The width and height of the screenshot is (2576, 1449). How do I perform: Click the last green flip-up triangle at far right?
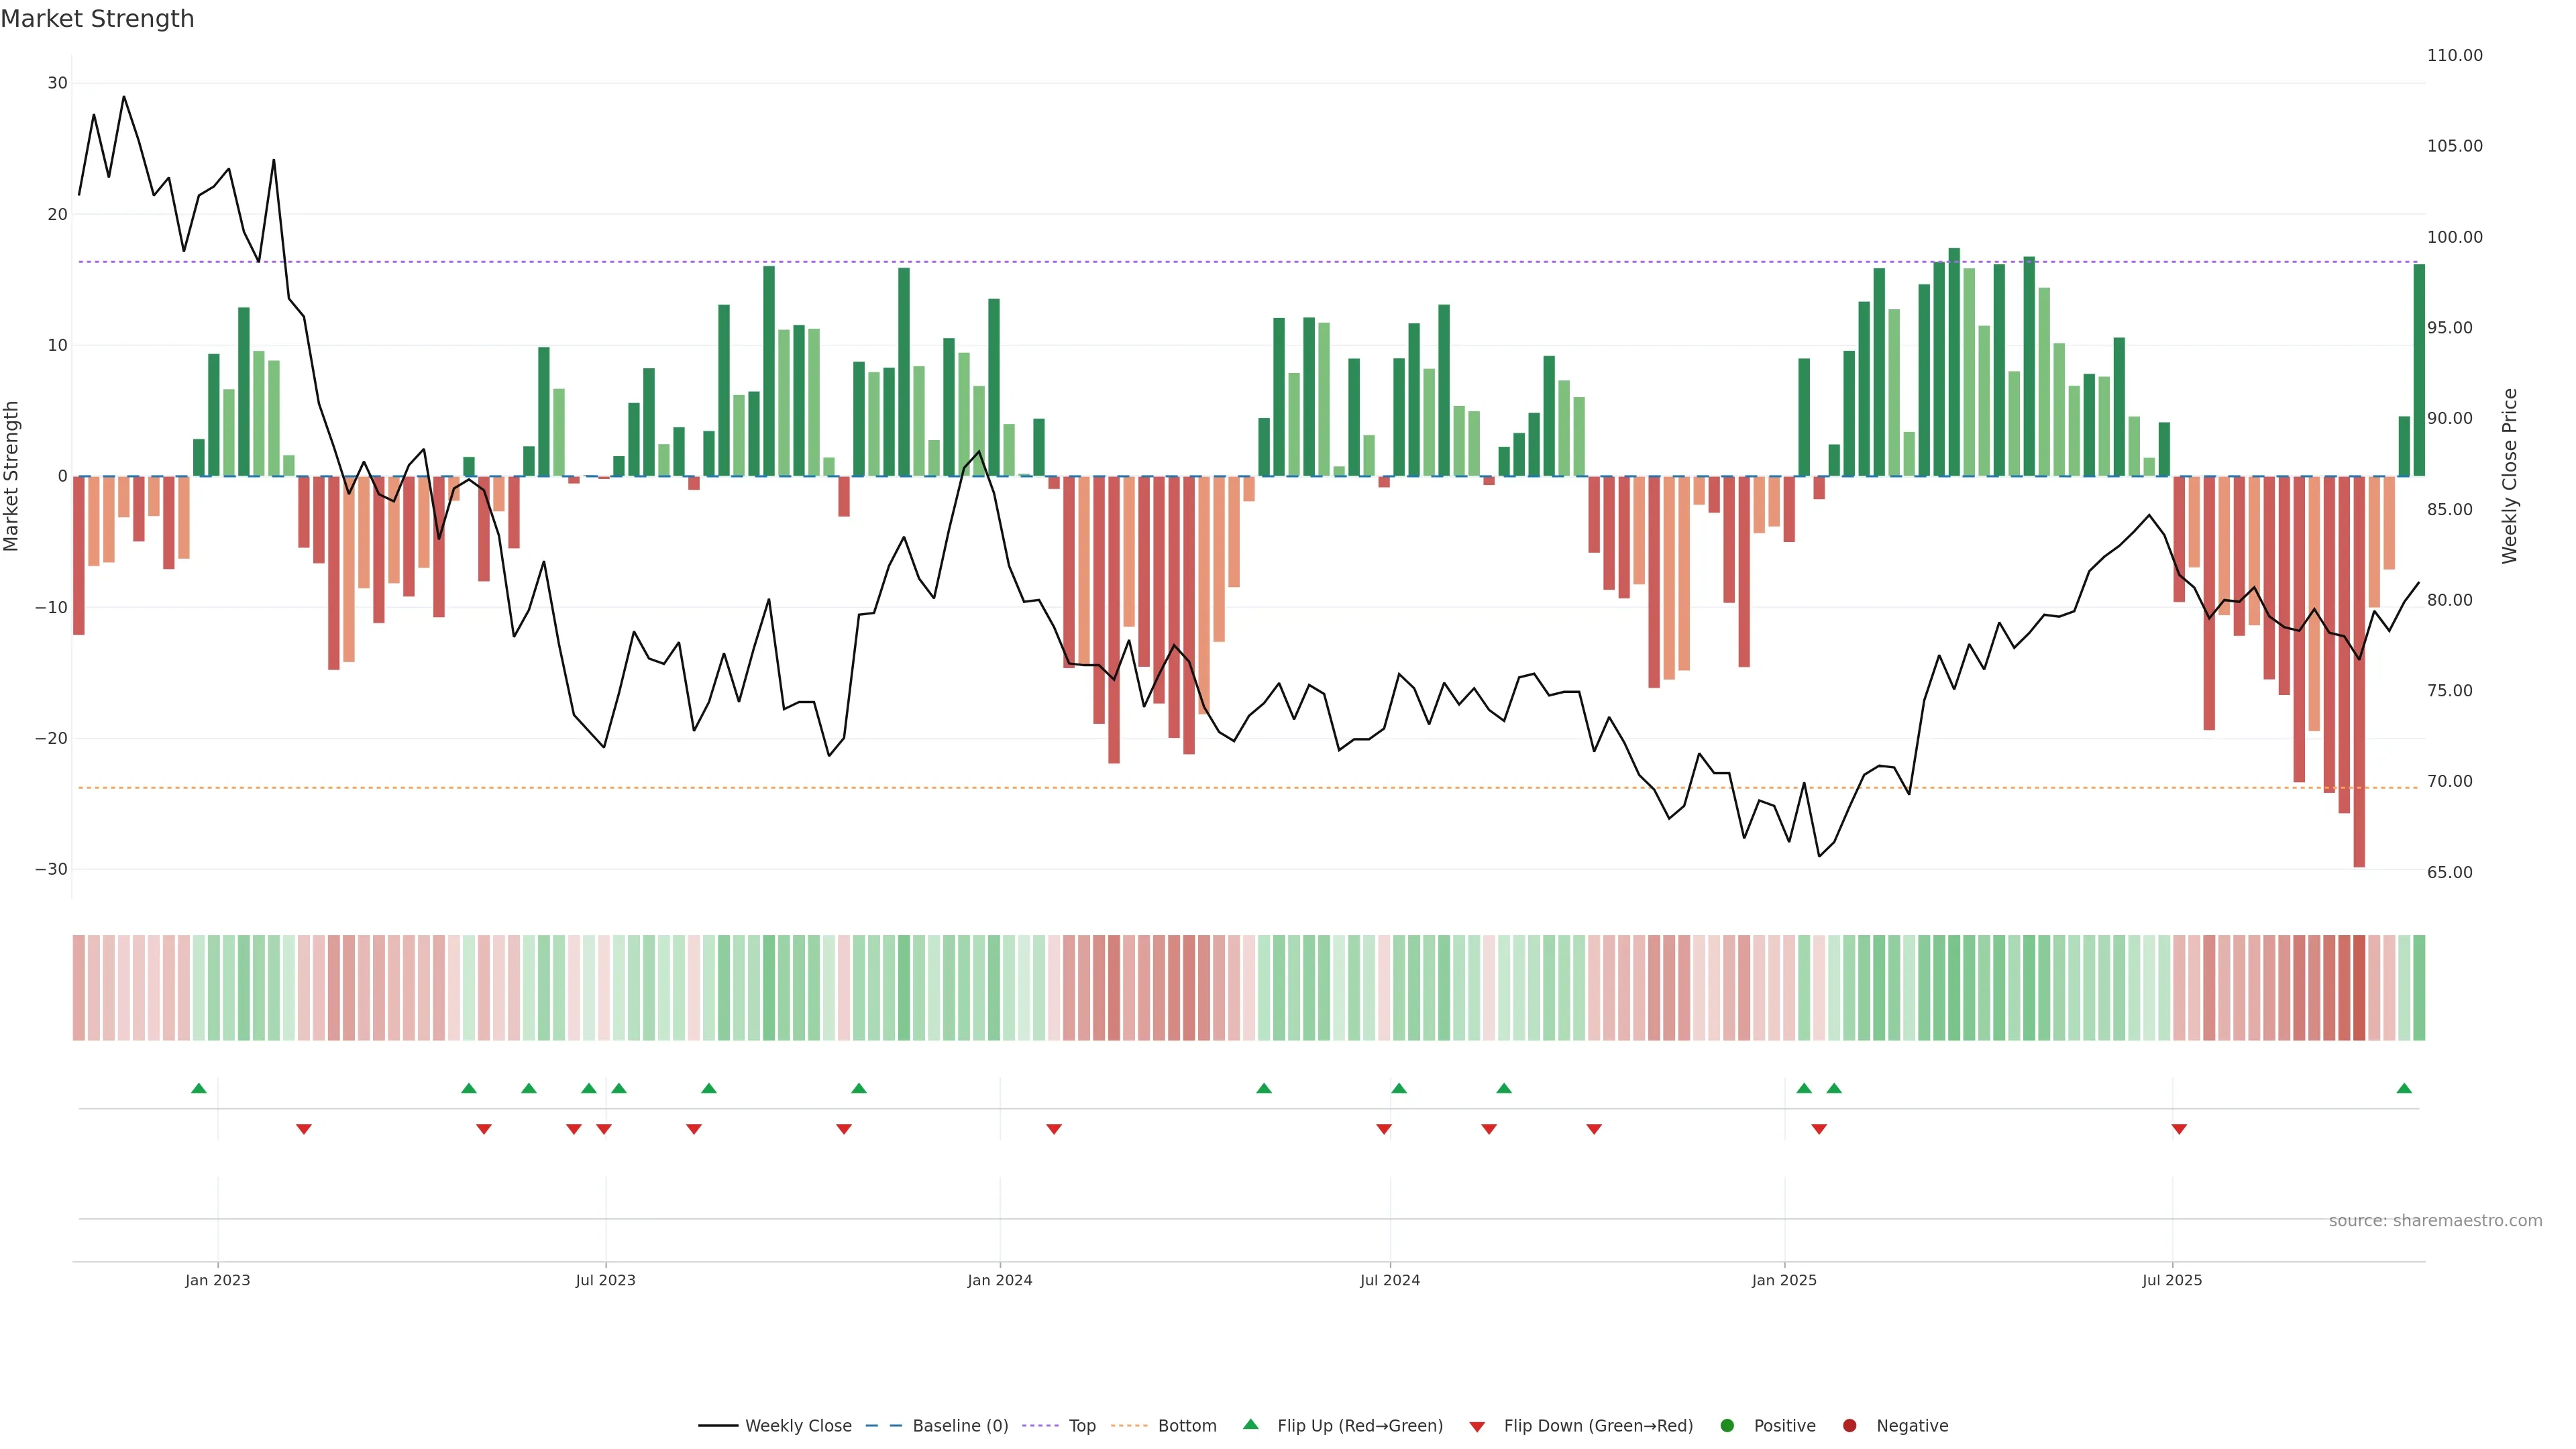[x=2404, y=1088]
